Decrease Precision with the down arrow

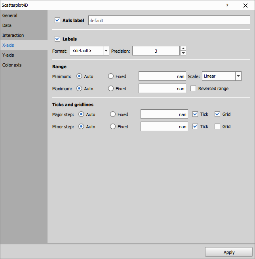[x=183, y=53]
